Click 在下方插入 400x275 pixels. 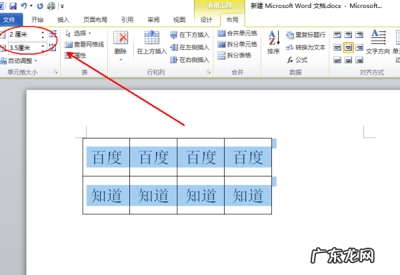(x=190, y=35)
